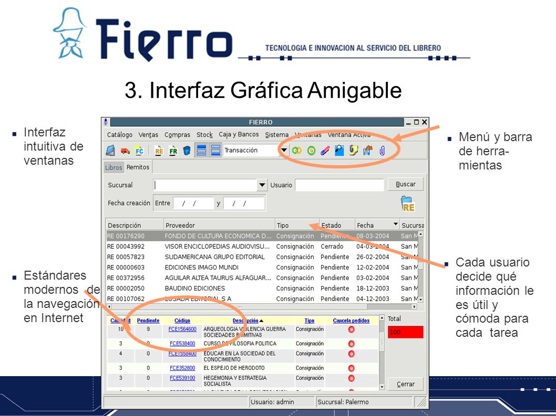Viewport: 556px width, 416px height.
Task: Click the Estado column header
Action: pyautogui.click(x=337, y=225)
